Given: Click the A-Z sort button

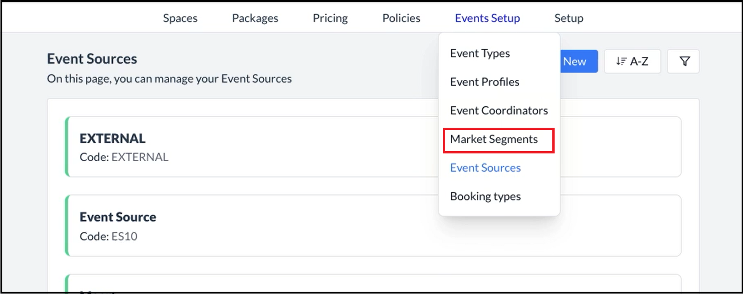Looking at the screenshot, I should pyautogui.click(x=632, y=62).
